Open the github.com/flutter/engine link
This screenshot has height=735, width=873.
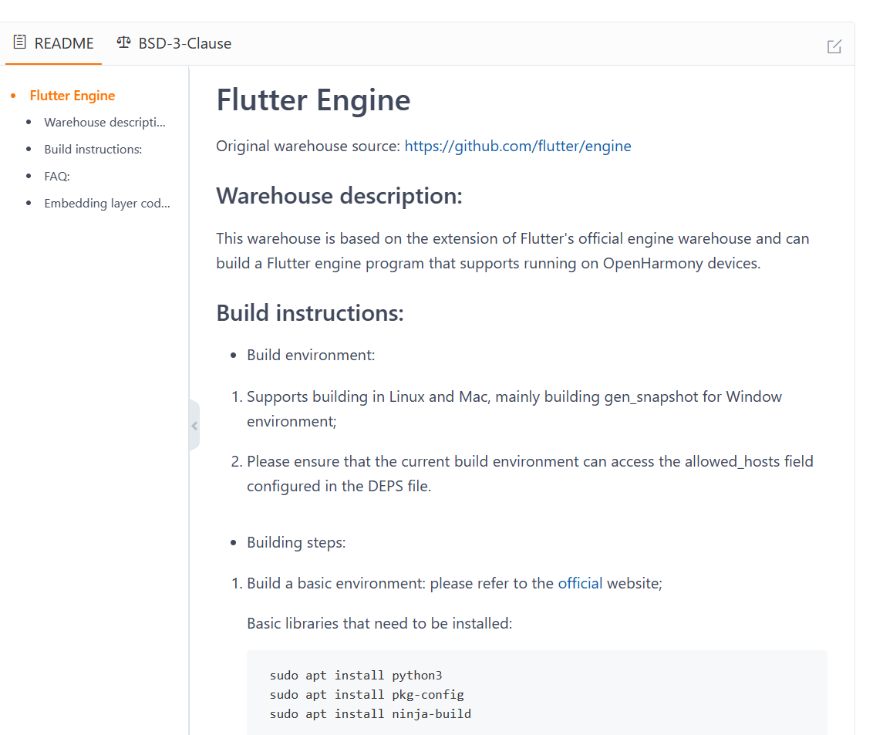[517, 146]
